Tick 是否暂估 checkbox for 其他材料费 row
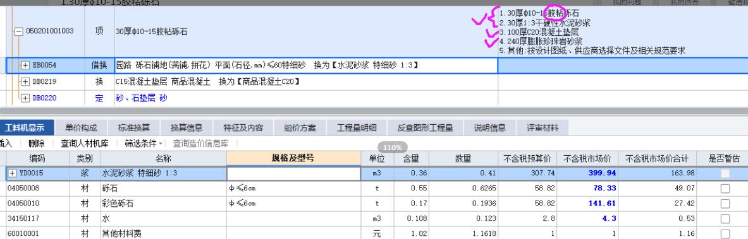Viewport: 748px width, 239px height. point(725,233)
